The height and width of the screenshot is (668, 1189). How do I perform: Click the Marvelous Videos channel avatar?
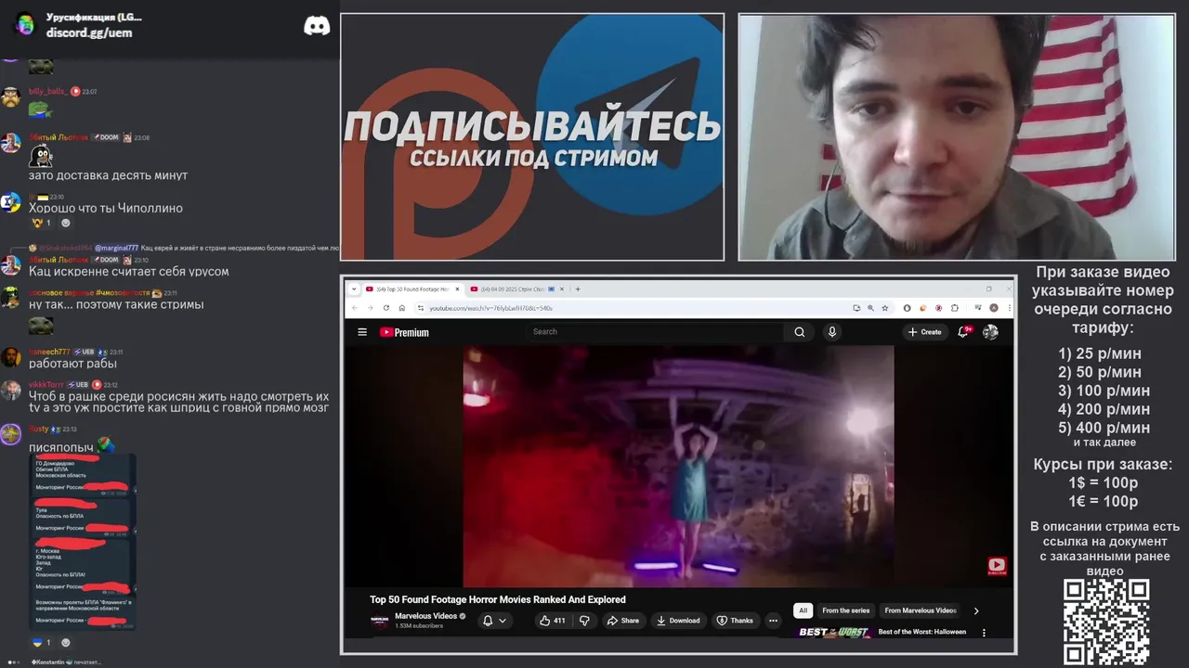[380, 621]
